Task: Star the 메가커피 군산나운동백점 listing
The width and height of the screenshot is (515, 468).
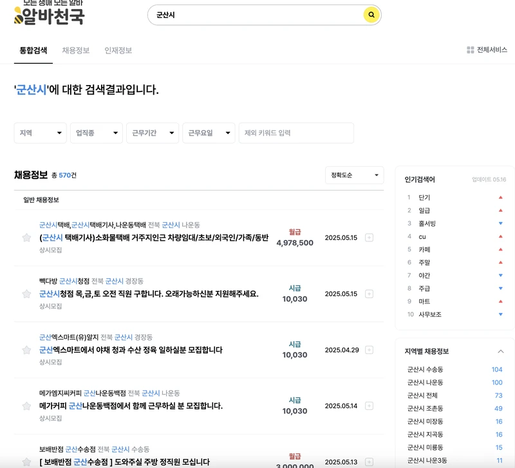Action: click(x=26, y=406)
